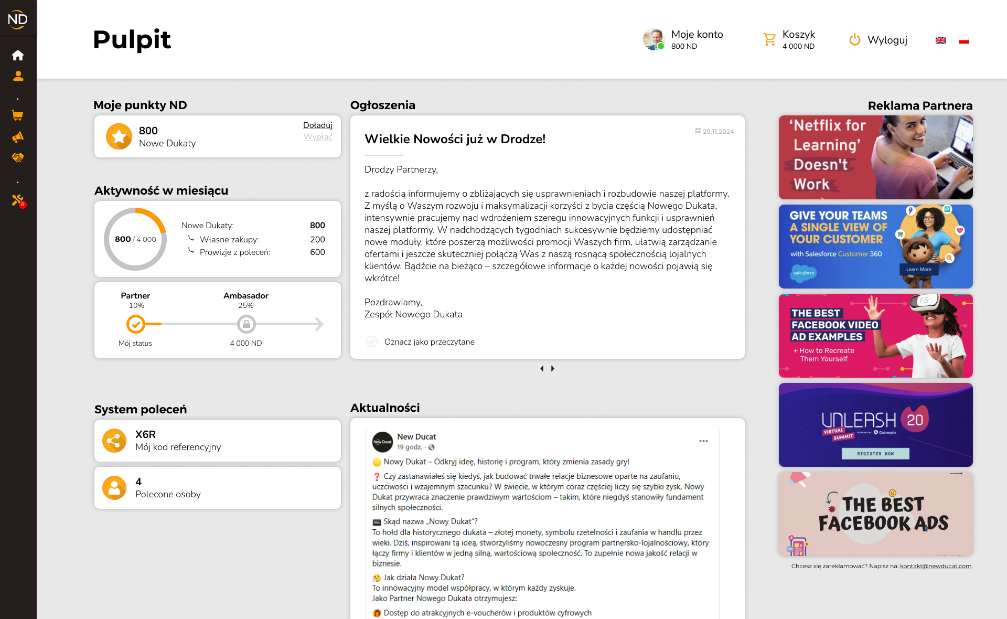
Task: Open Facebook post three-dot menu
Action: tap(703, 441)
